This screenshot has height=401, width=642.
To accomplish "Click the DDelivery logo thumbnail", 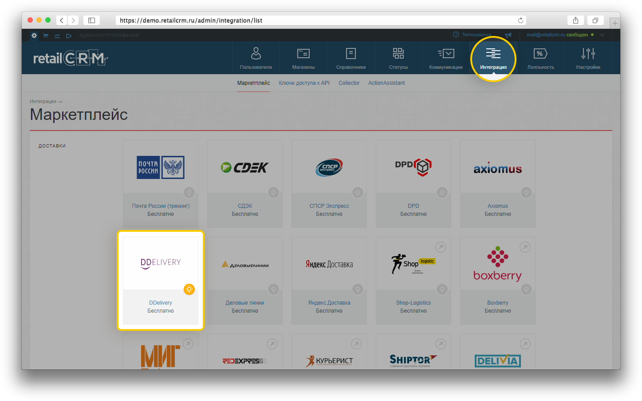I will (x=161, y=263).
